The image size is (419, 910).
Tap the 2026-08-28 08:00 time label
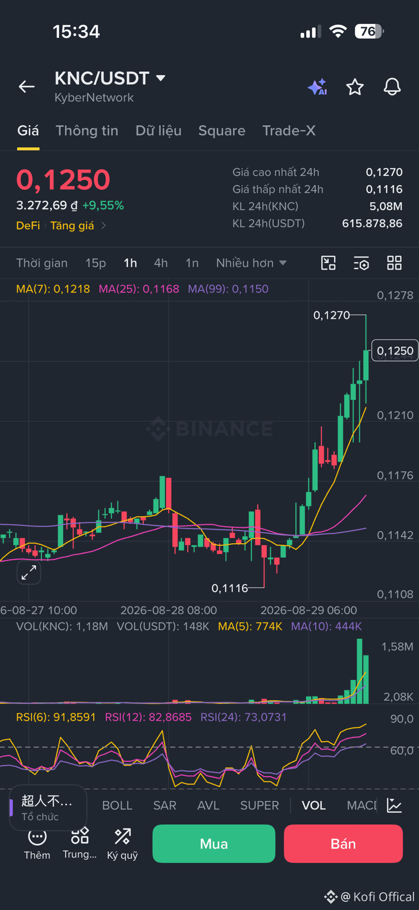coord(169,610)
